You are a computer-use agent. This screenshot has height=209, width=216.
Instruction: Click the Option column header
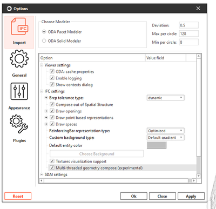[x=92, y=58]
